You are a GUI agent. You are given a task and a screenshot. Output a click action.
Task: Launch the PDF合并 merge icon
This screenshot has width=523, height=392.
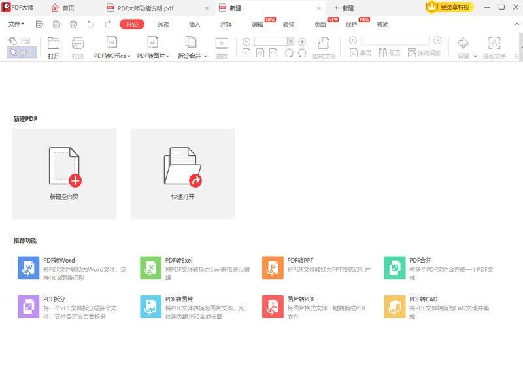(395, 268)
